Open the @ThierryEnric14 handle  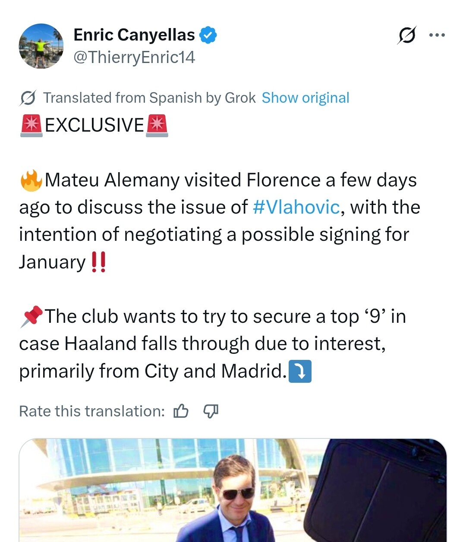point(134,57)
